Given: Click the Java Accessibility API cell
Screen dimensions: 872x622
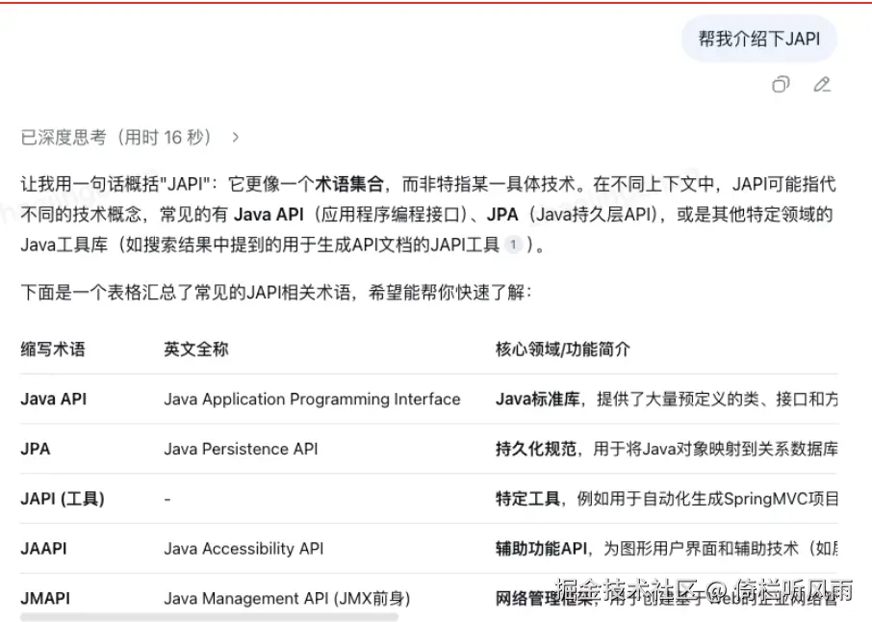Looking at the screenshot, I should point(244,549).
